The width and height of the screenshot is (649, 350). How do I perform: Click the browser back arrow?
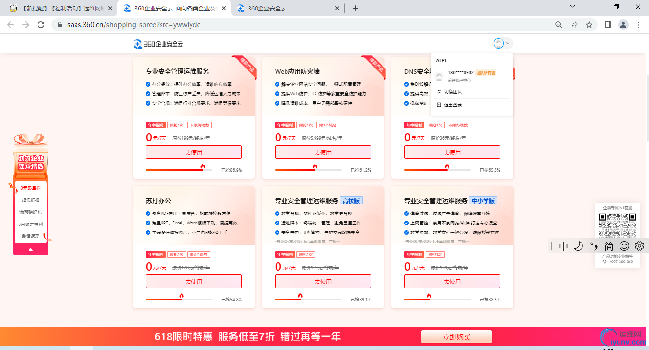(x=10, y=25)
